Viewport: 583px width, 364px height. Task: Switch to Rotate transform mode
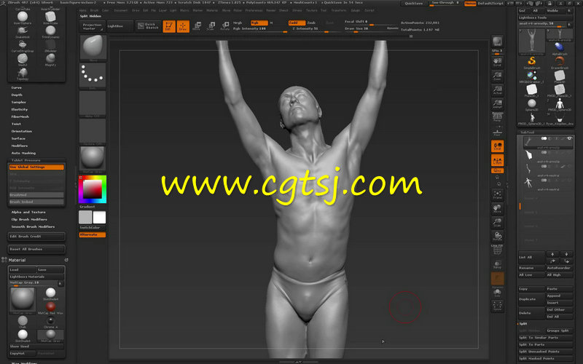point(225,26)
